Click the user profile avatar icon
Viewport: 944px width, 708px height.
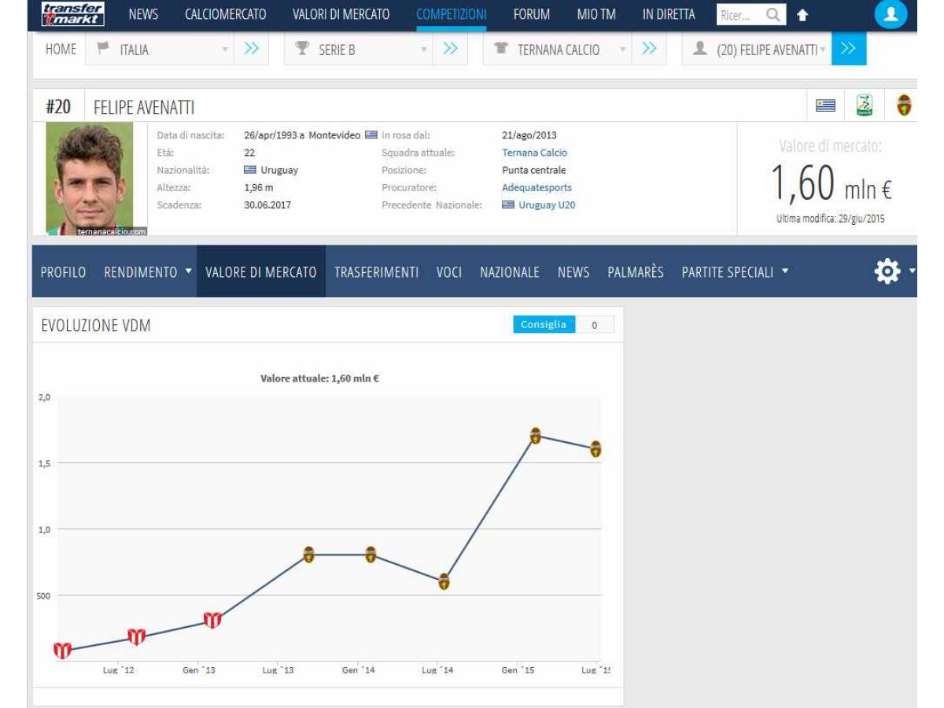[x=891, y=14]
